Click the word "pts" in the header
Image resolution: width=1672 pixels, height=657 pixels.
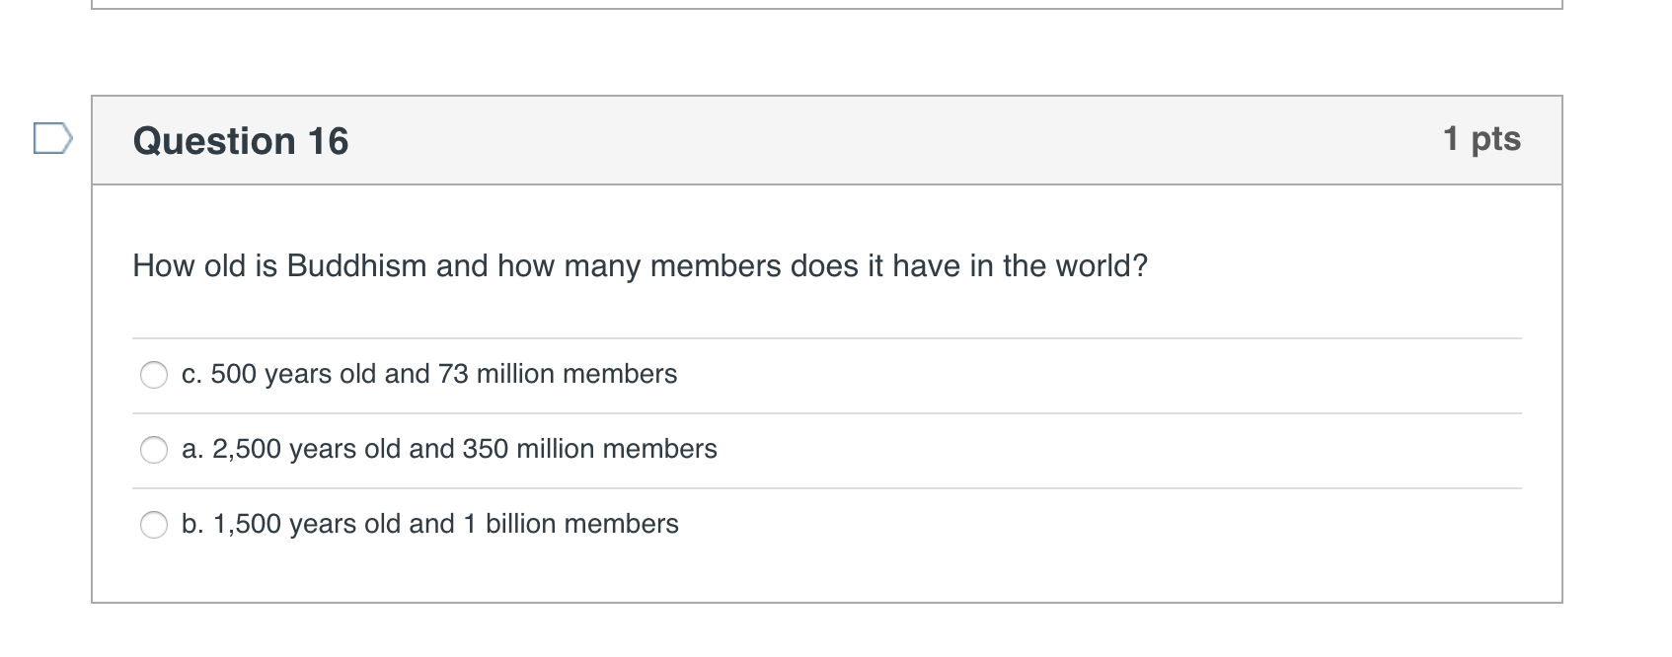tap(1496, 138)
